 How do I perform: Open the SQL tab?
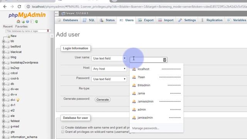click(89, 20)
